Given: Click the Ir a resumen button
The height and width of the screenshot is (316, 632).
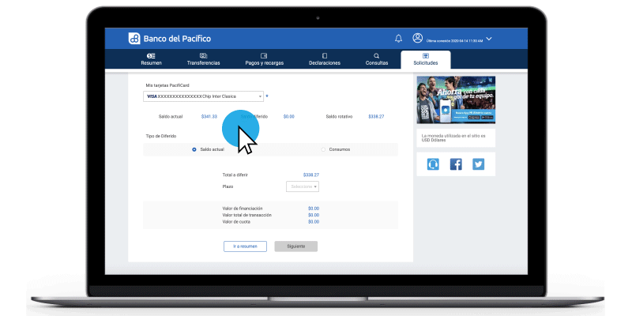Looking at the screenshot, I should click(x=245, y=246).
